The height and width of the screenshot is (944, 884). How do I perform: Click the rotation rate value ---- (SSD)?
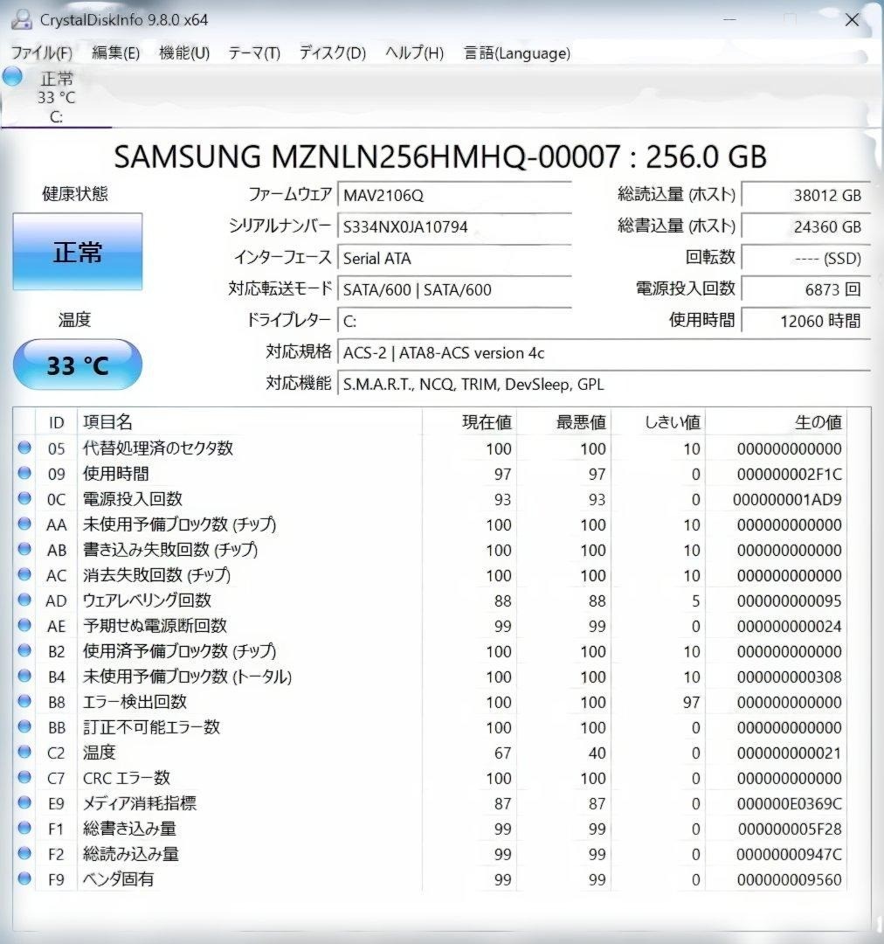coord(805,258)
